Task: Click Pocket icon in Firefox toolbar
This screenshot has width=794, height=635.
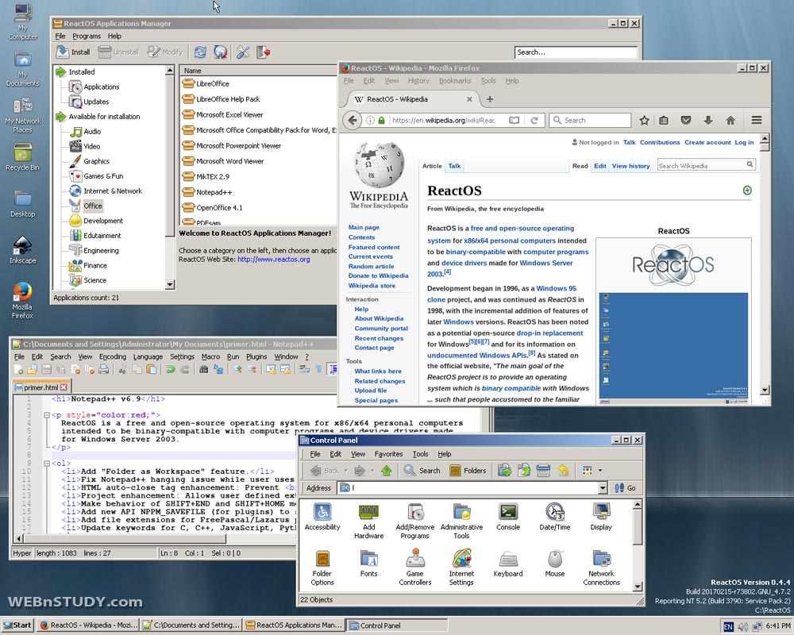Action: (x=686, y=121)
